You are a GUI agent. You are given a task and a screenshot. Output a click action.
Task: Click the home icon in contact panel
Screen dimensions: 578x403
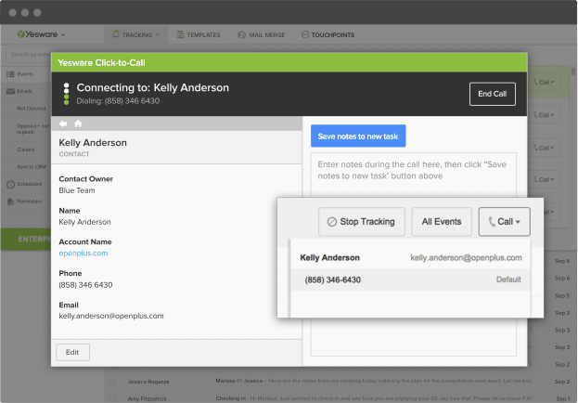(78, 123)
